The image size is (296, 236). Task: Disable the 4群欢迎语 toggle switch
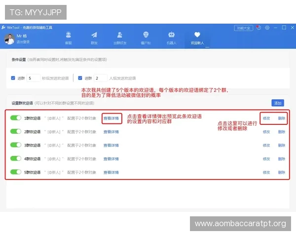click(x=16, y=158)
